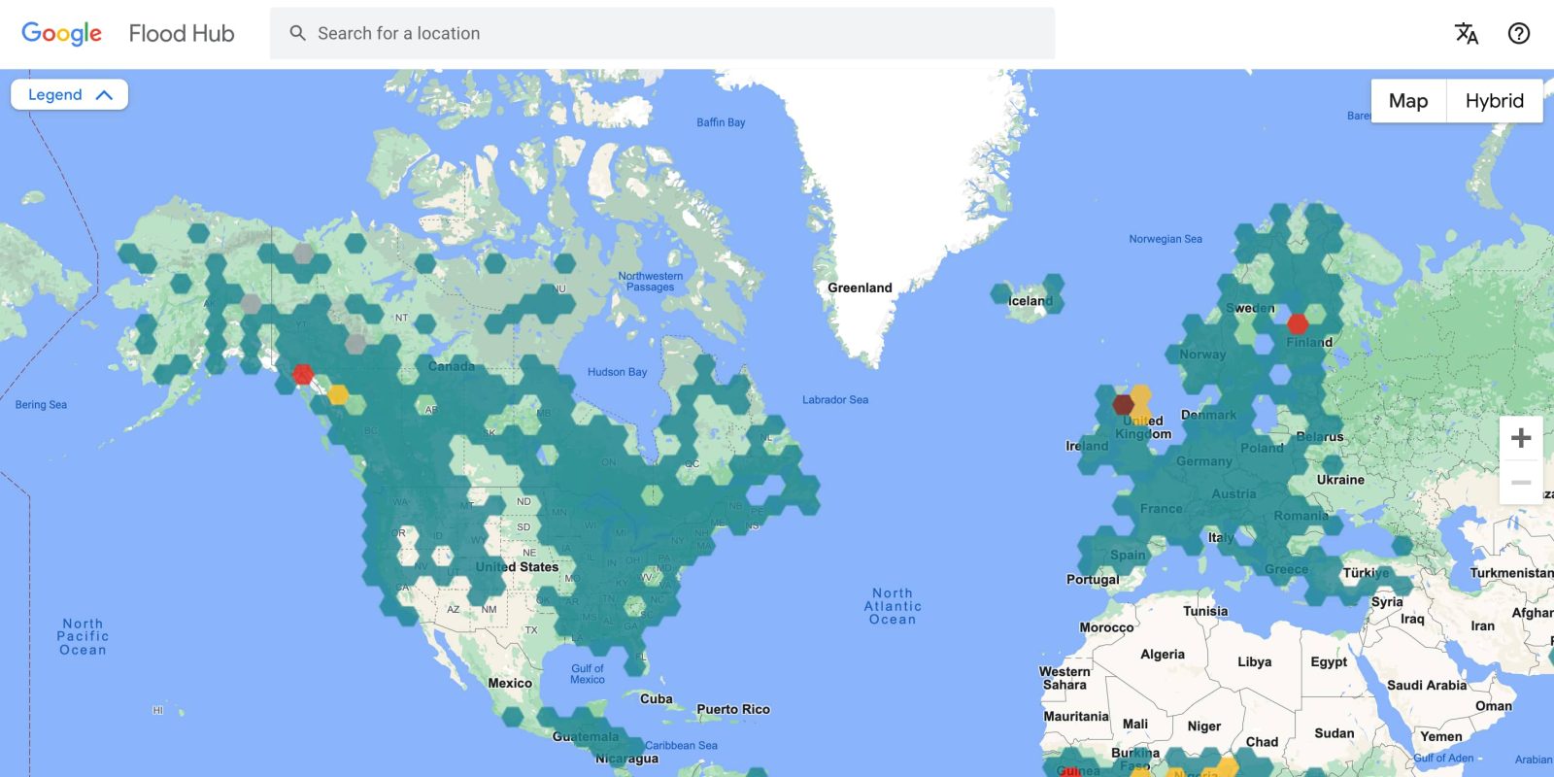Click the Legend chevron arrow
Viewport: 1554px width, 777px height.
[105, 95]
